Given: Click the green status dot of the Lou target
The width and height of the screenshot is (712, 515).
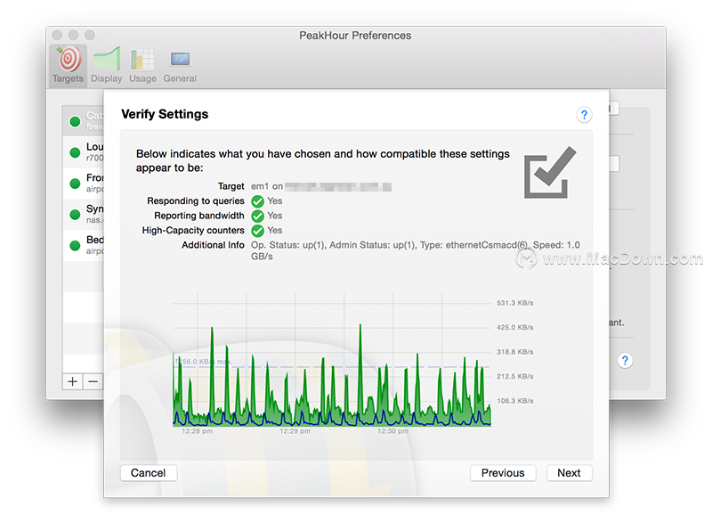Looking at the screenshot, I should point(75,152).
